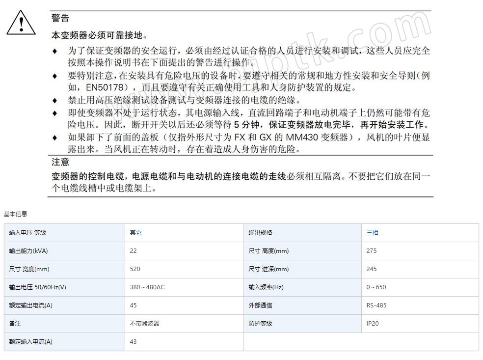Click the line 本变频器必须可靠接地

coord(99,35)
